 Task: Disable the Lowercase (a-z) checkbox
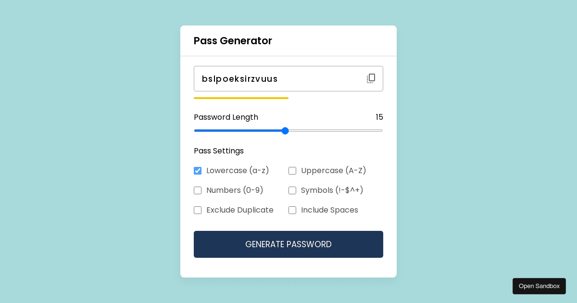198,171
